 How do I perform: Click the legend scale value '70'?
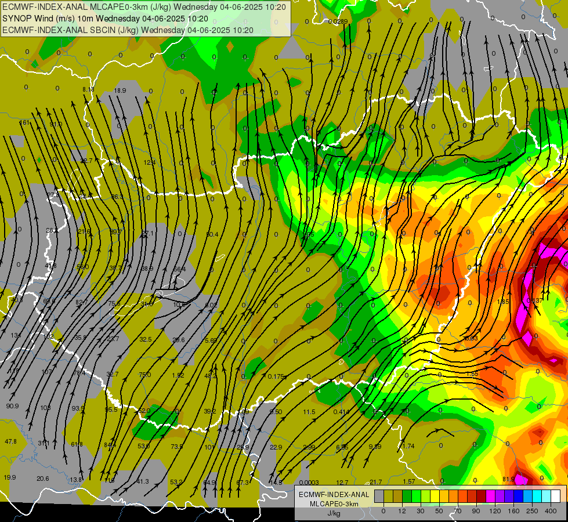coord(458,511)
